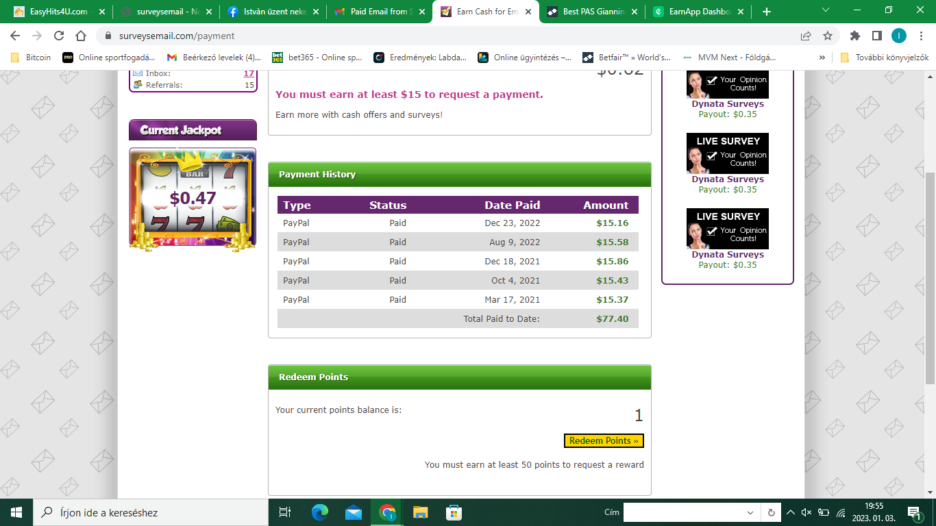Bookmark this page with star icon

828,36
